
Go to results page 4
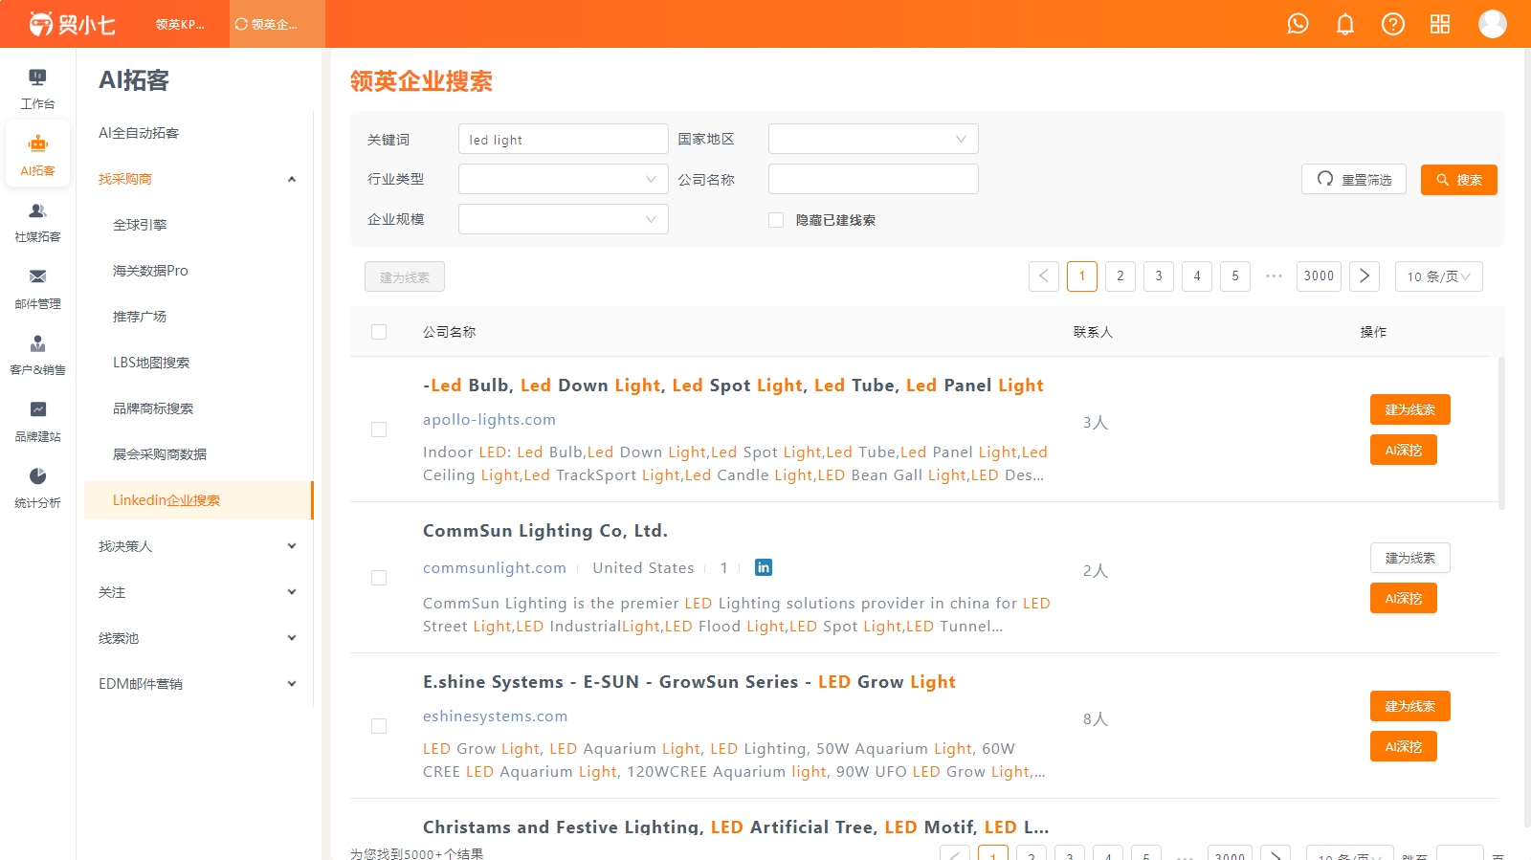pyautogui.click(x=1197, y=276)
